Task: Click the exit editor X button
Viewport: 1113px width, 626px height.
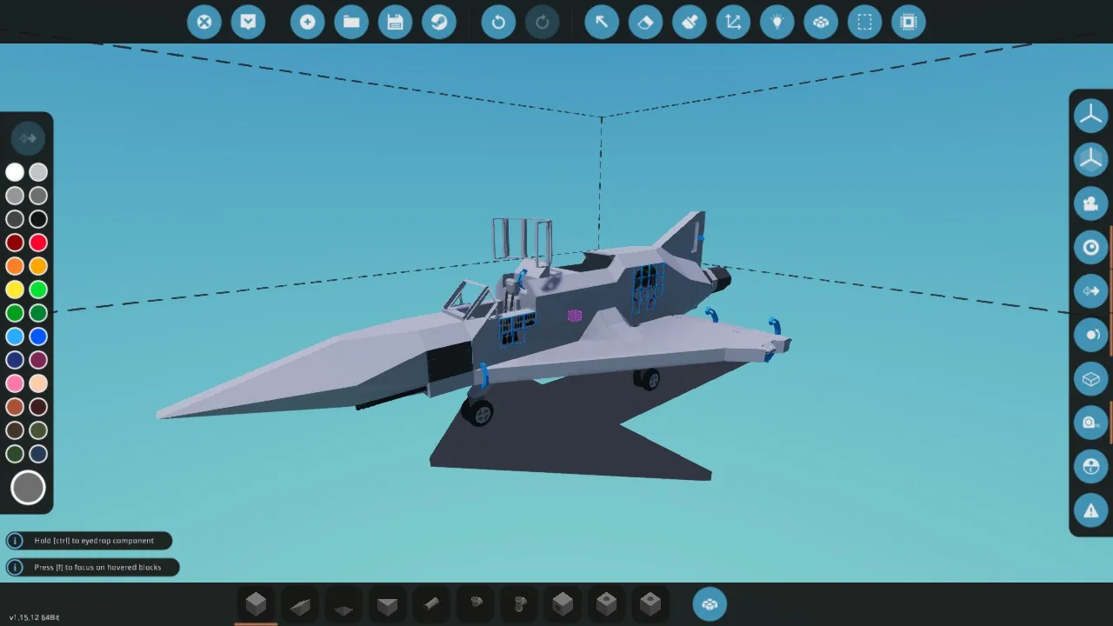Action: pyautogui.click(x=204, y=22)
